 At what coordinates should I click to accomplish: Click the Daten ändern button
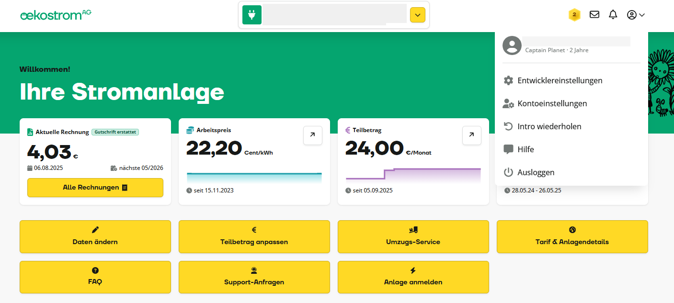pyautogui.click(x=95, y=236)
